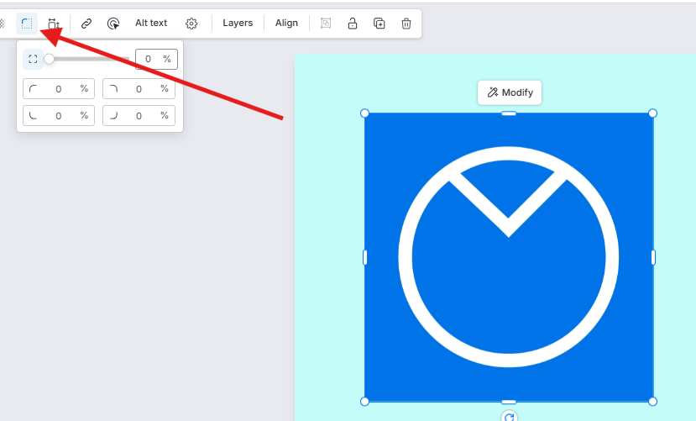
Task: Click the group icon beside Align
Action: coord(326,24)
